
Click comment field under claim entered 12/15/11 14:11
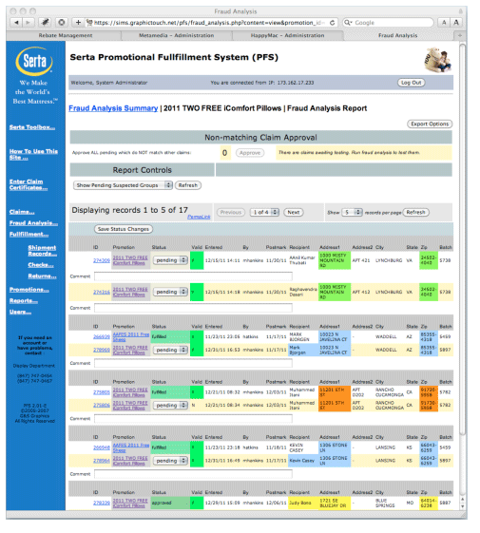(x=193, y=276)
